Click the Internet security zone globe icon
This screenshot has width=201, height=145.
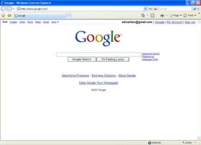[x=150, y=143]
